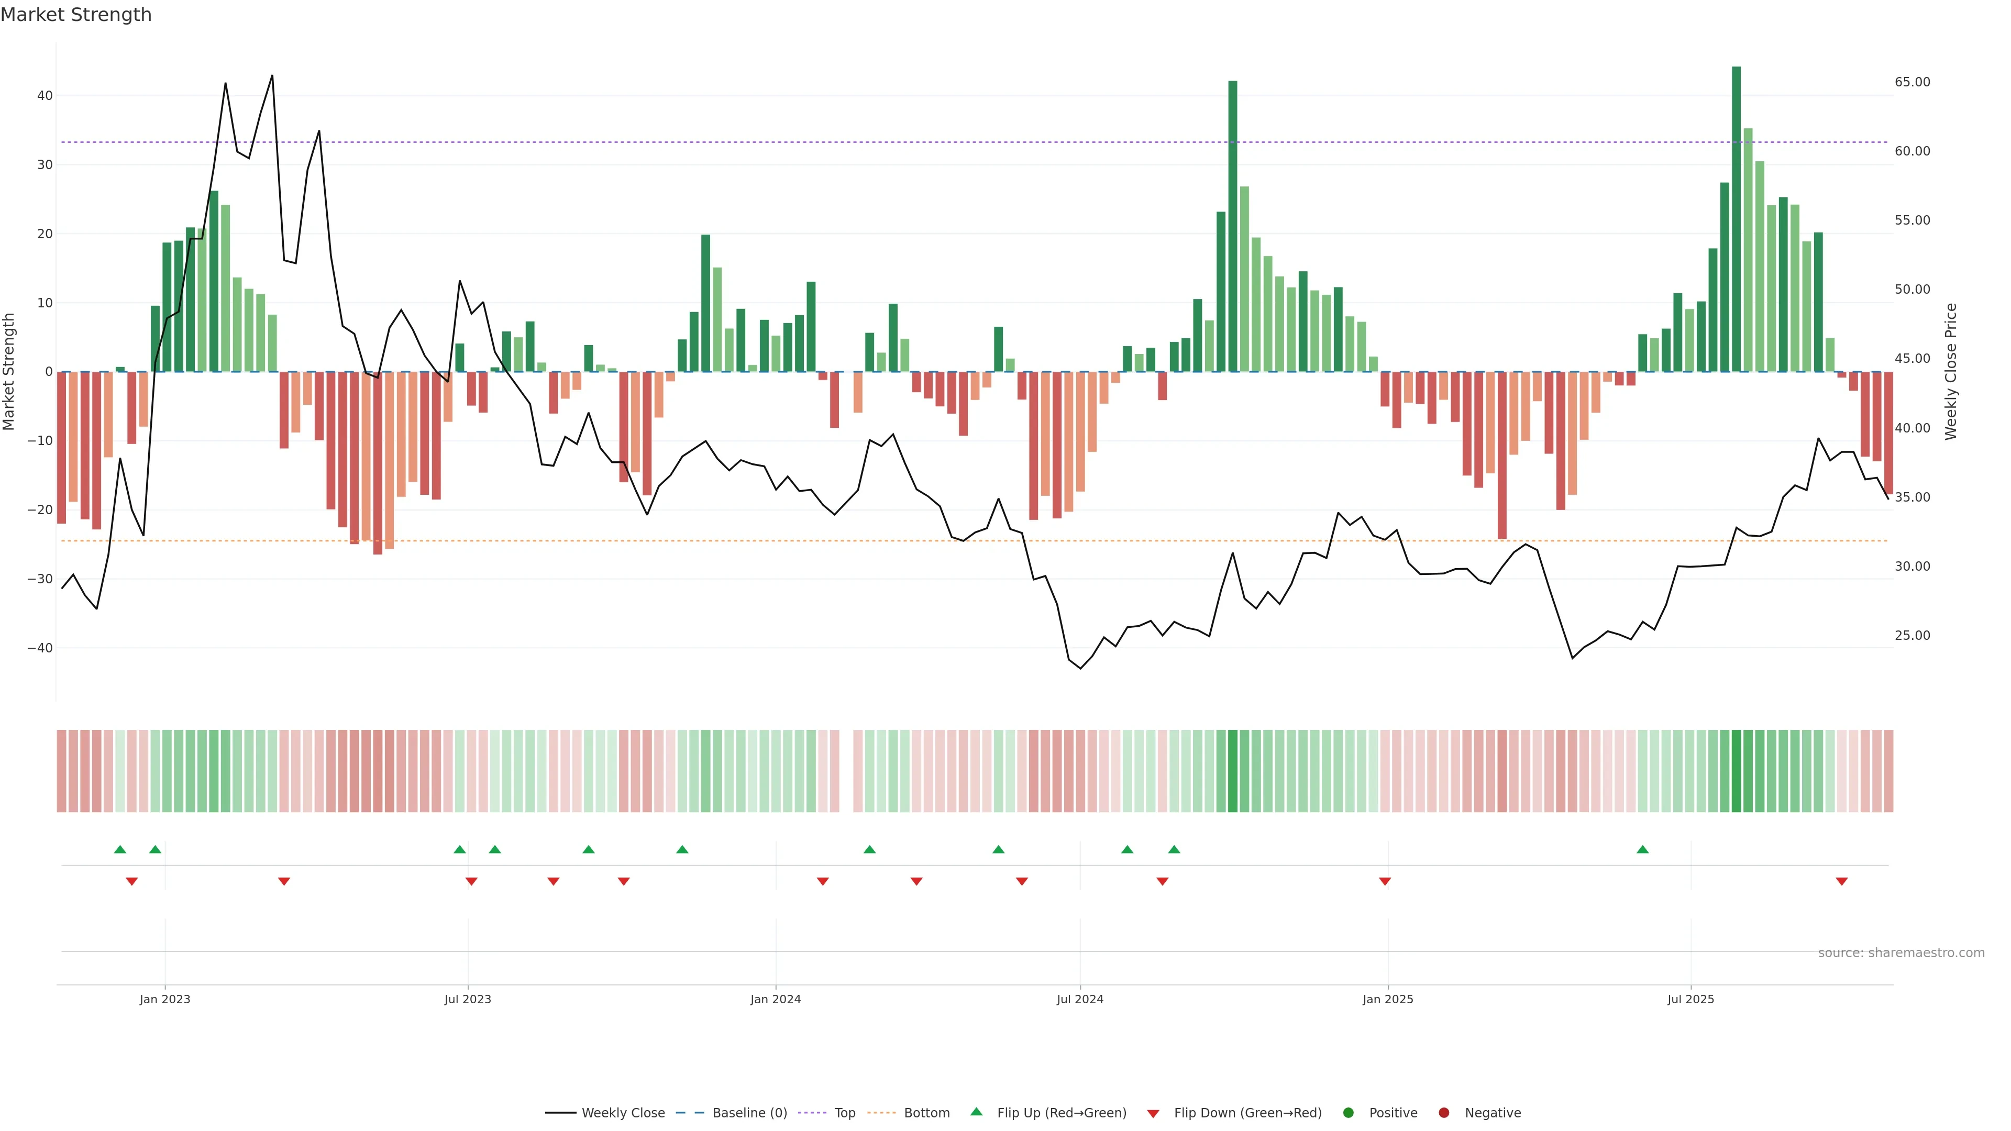Click the Negative red circle legend icon
Screen dimensions: 2011x1131
pyautogui.click(x=1443, y=1113)
